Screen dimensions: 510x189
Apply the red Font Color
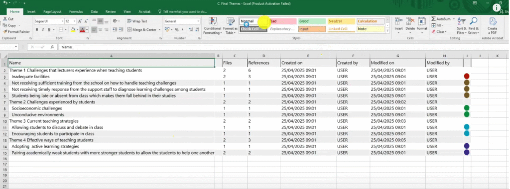coord(82,29)
